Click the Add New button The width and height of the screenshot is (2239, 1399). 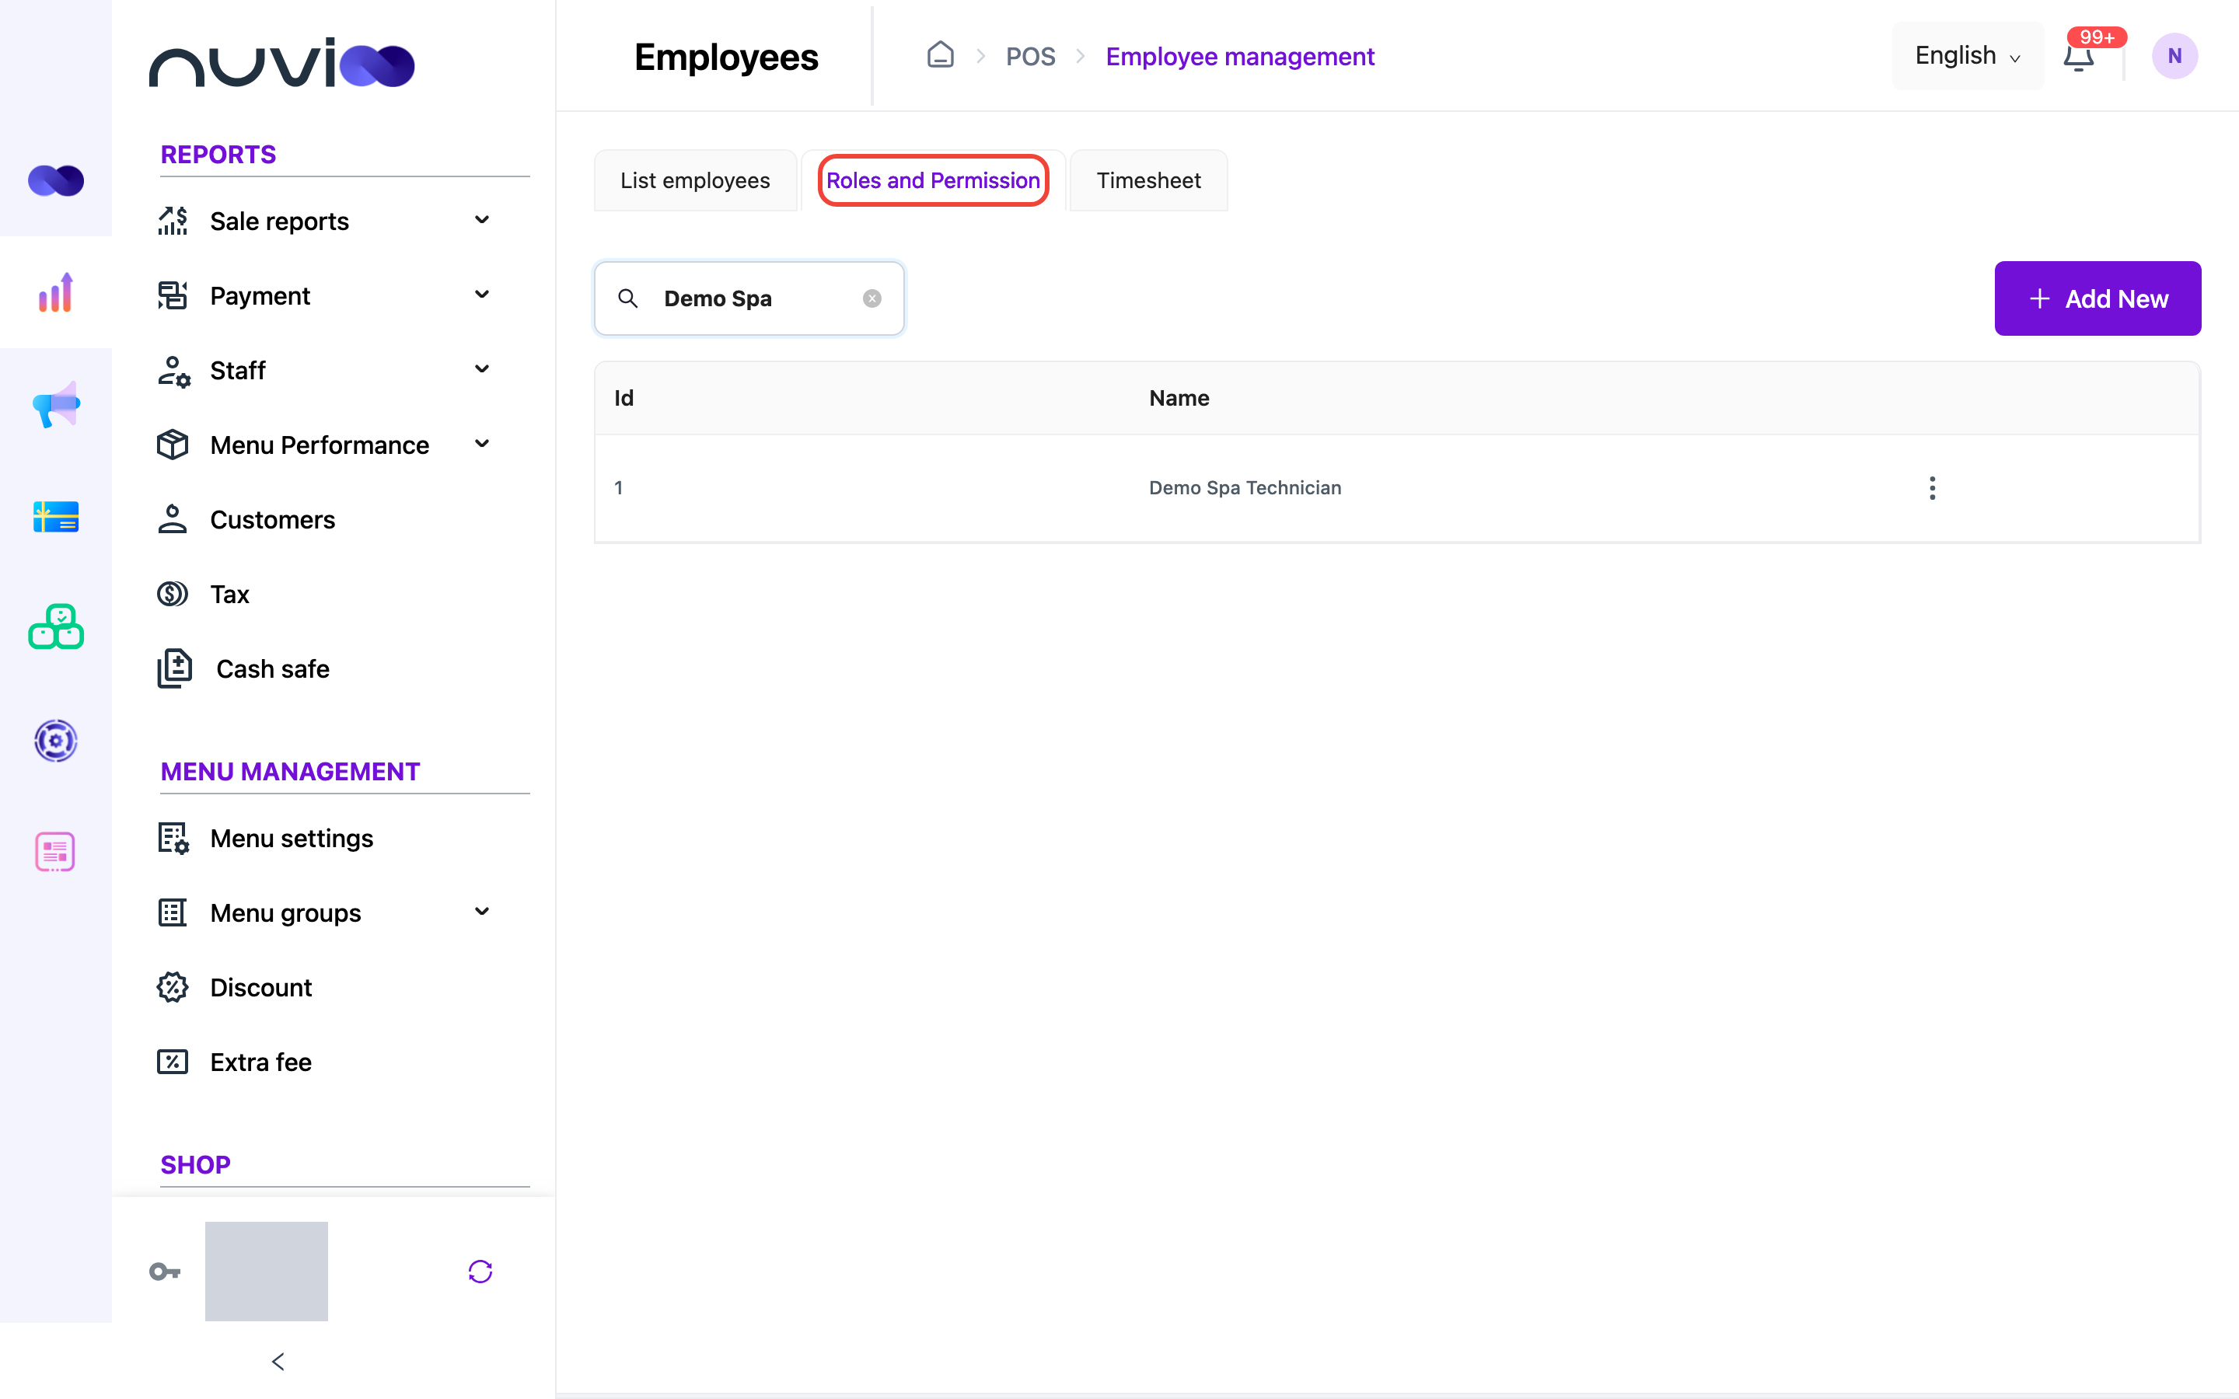[x=2098, y=298]
